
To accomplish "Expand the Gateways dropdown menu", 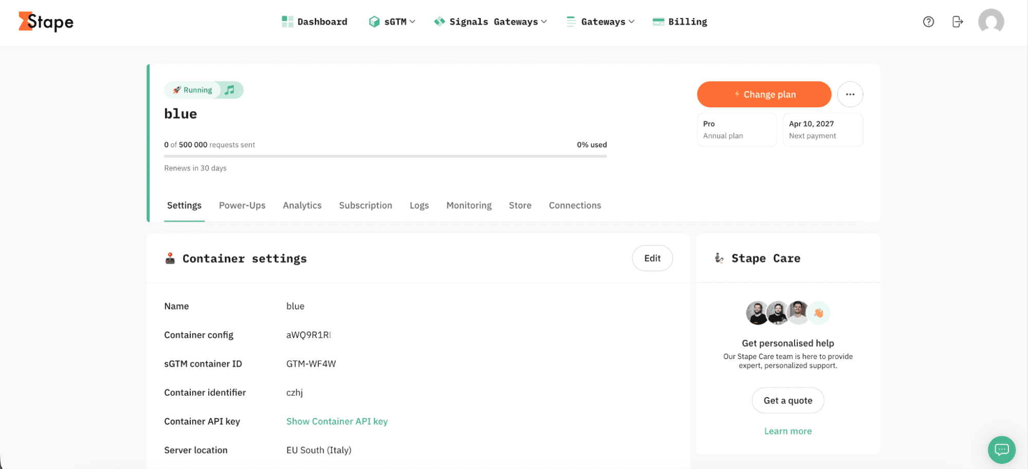I will pyautogui.click(x=601, y=22).
